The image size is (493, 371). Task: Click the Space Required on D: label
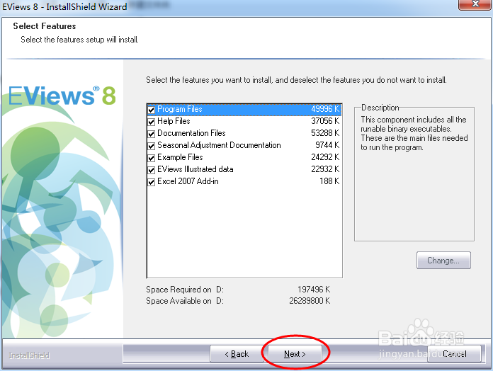[x=185, y=290]
